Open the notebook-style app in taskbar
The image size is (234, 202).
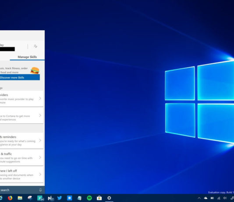79,198
